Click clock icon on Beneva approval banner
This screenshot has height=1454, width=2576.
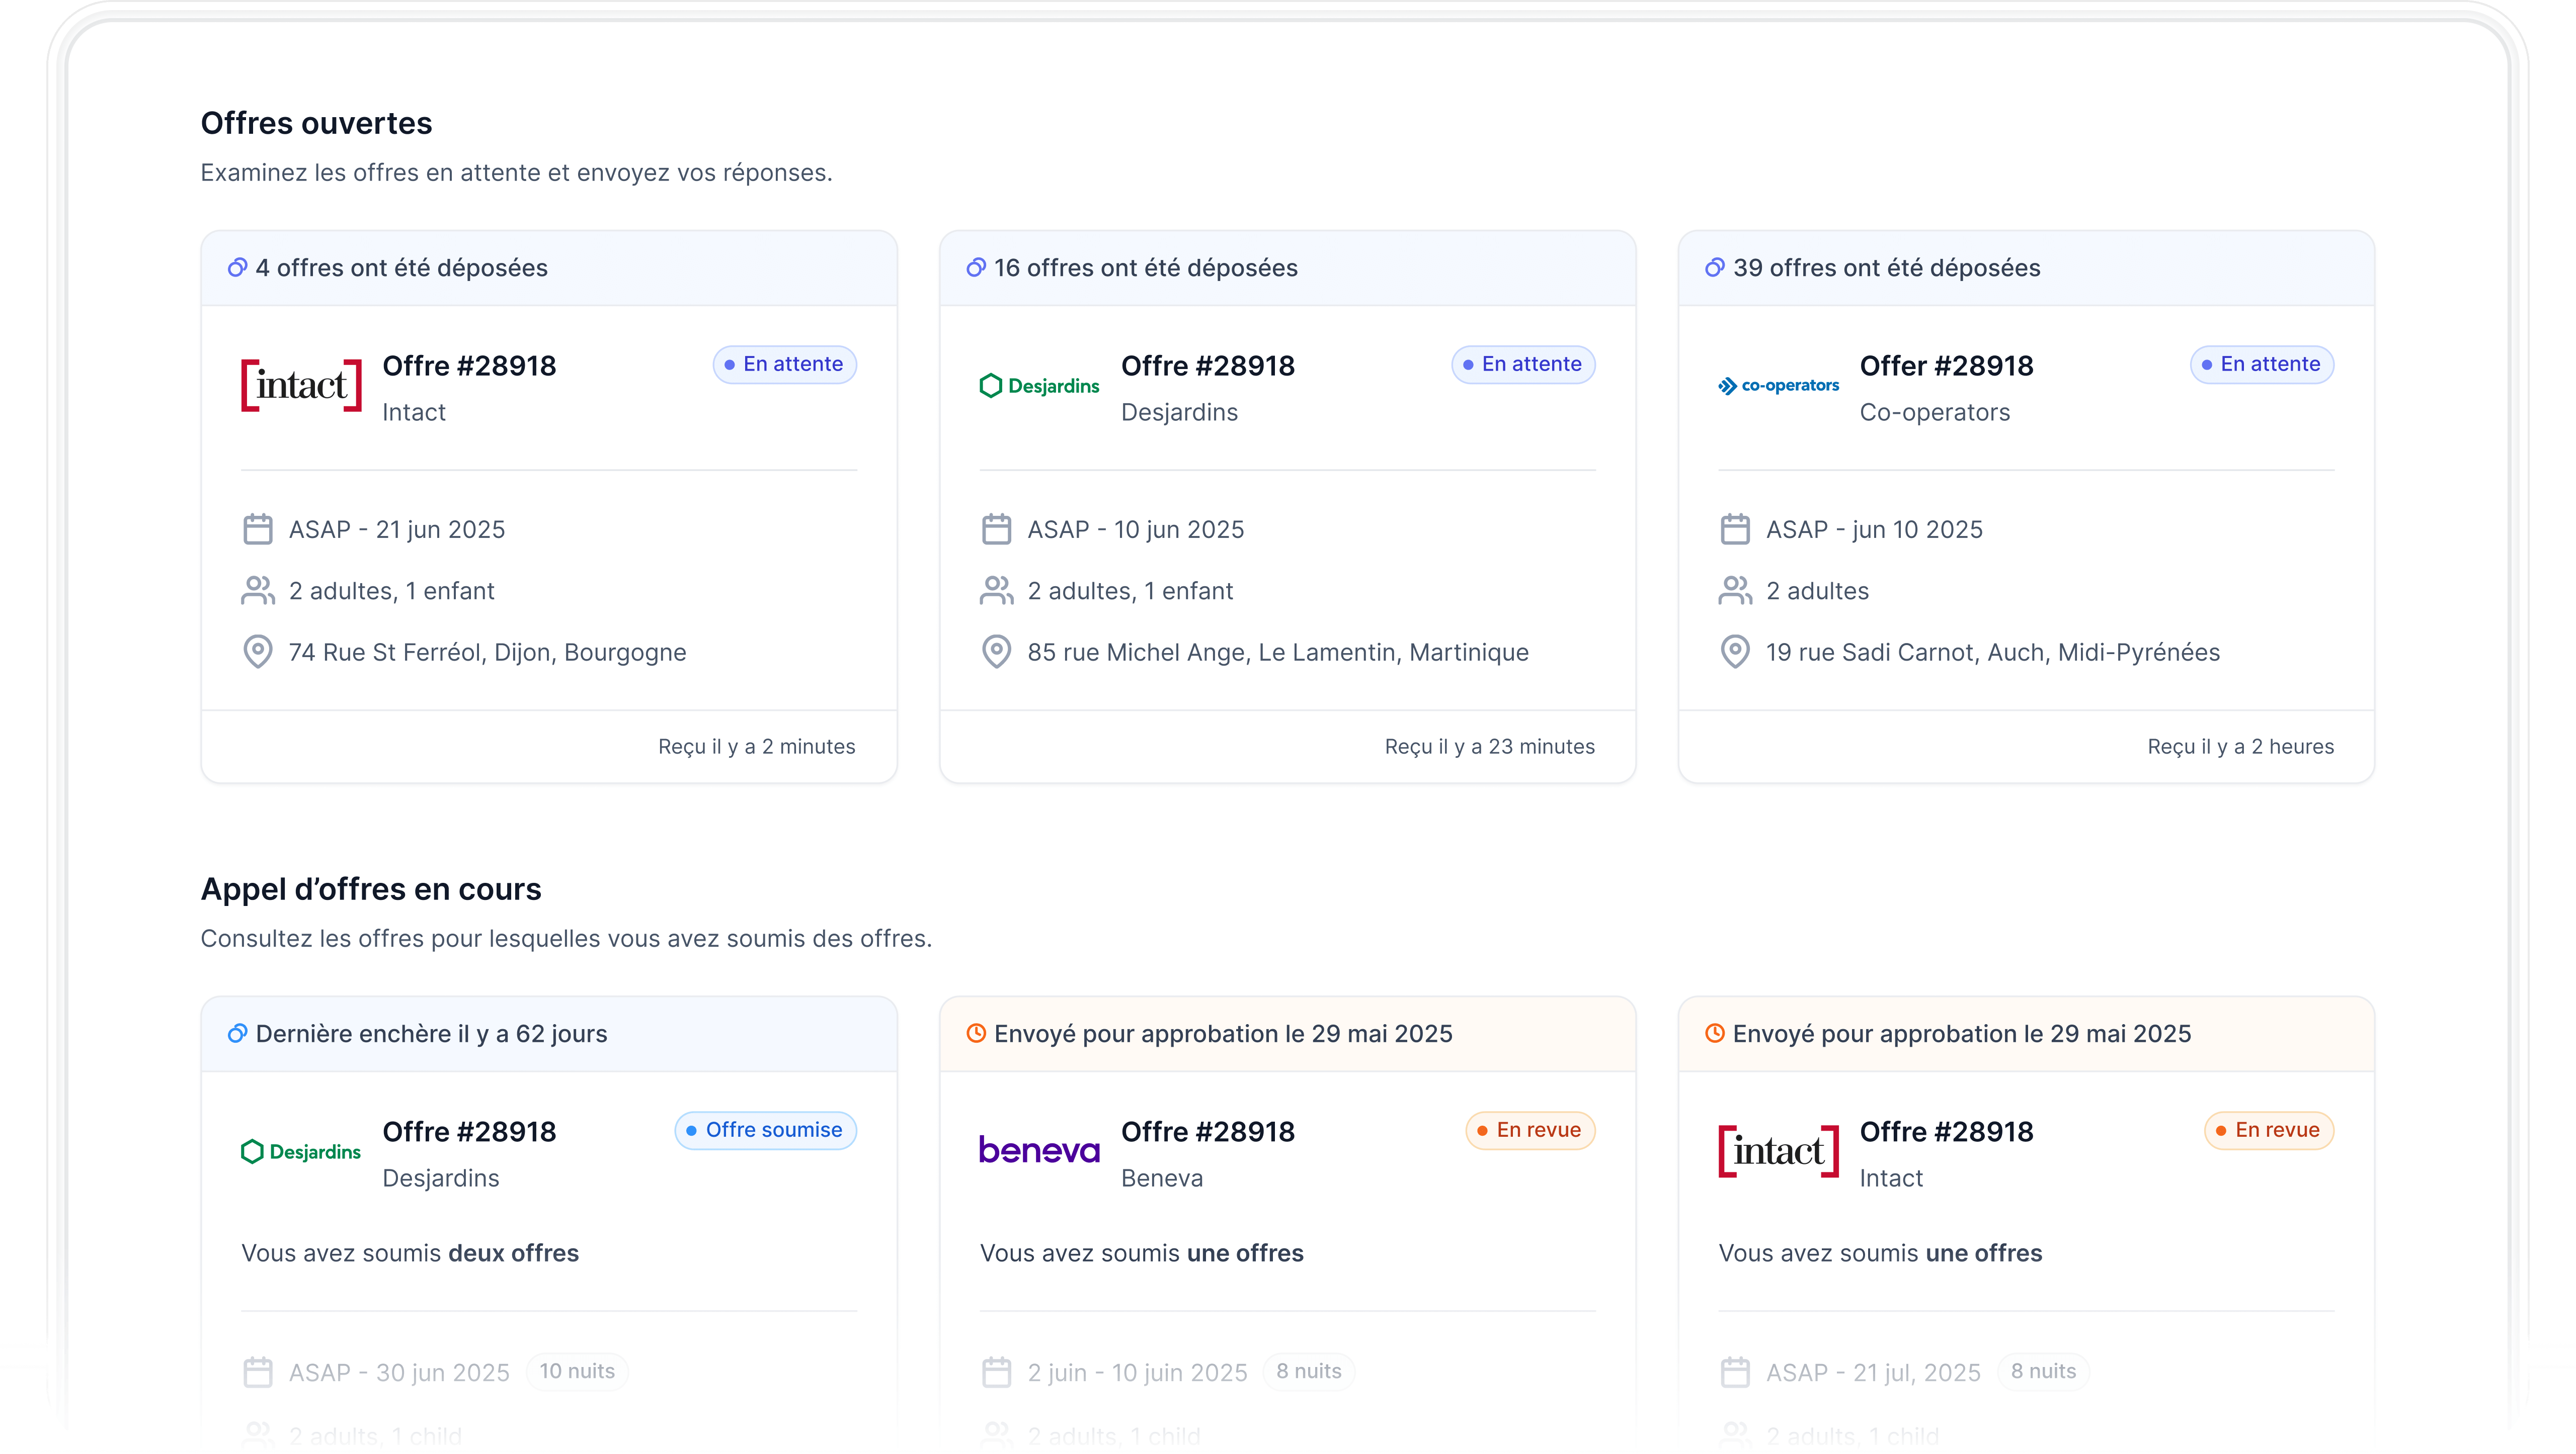tap(976, 1033)
